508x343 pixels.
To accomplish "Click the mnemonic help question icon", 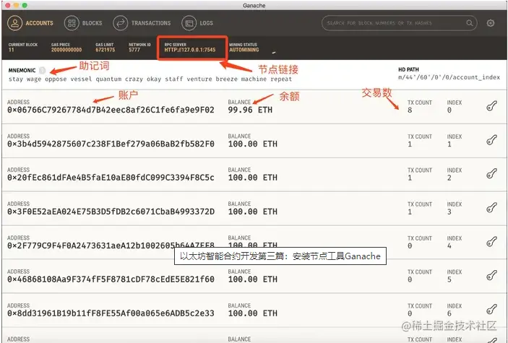I will 42,70.
